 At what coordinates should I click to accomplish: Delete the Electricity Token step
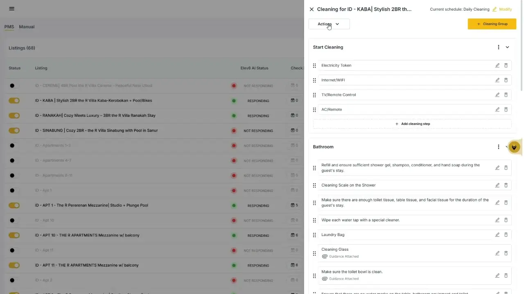506,65
